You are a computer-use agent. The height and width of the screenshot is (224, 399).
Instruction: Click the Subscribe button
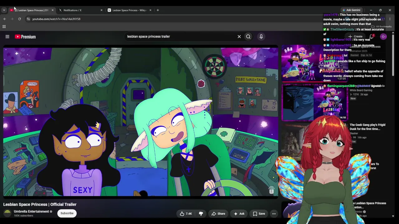[67, 213]
